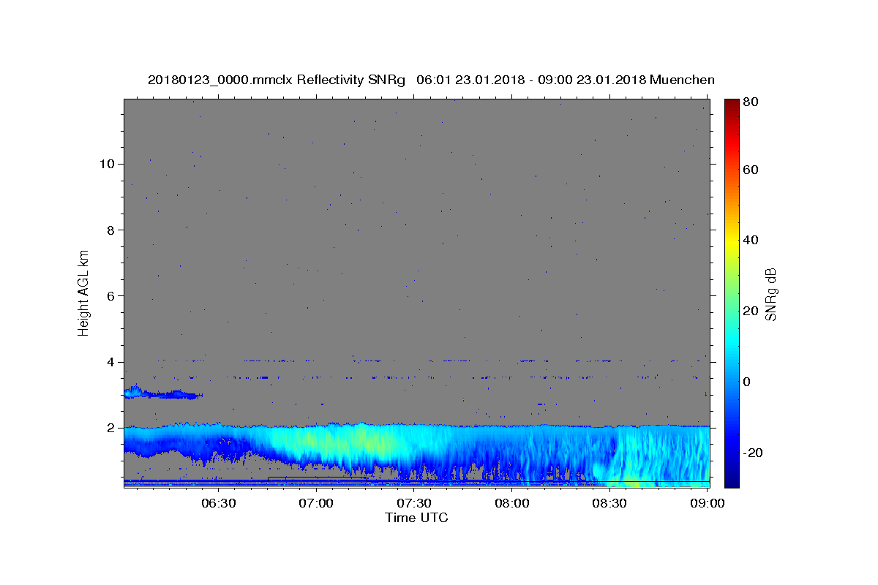Click the 'Height AGL km' axis label
This screenshot has width=878, height=585.
84,292
